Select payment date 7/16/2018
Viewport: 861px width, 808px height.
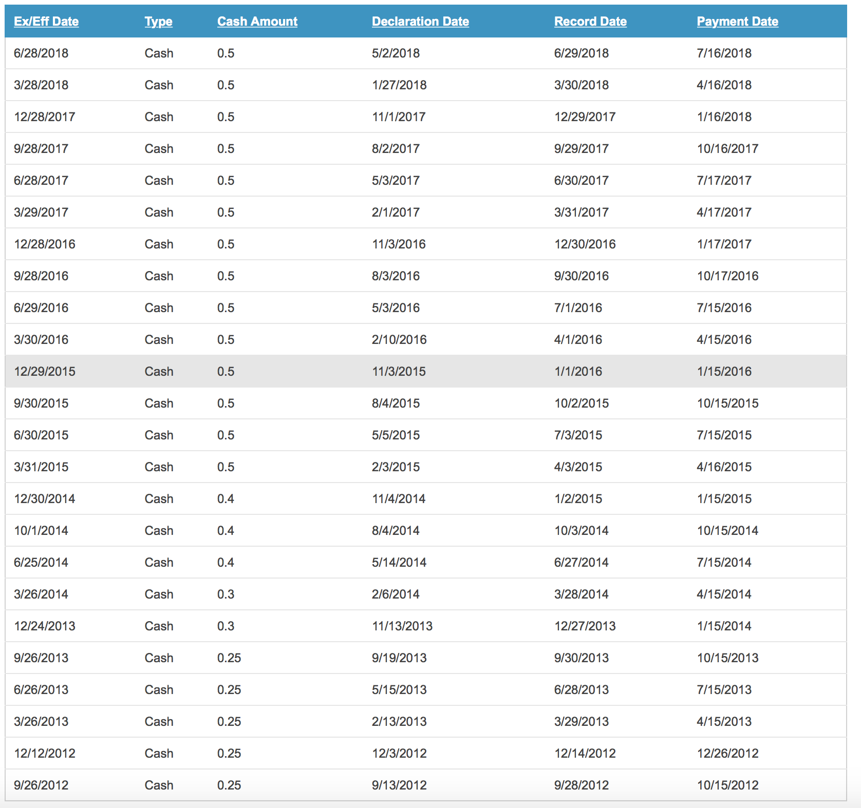724,53
